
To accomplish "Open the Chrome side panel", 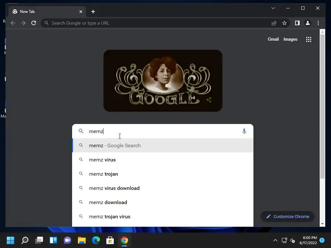I will [x=297, y=23].
